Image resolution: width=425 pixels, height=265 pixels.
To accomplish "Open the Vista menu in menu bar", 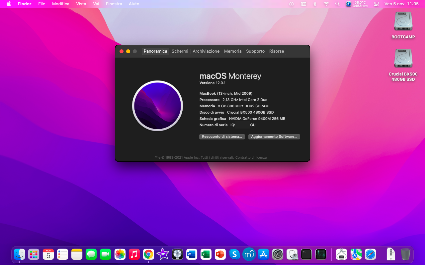I will click(x=81, y=4).
